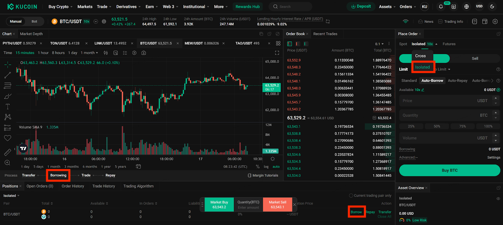The width and height of the screenshot is (503, 225).
Task: Toggle log scale on chart
Action: point(266,167)
